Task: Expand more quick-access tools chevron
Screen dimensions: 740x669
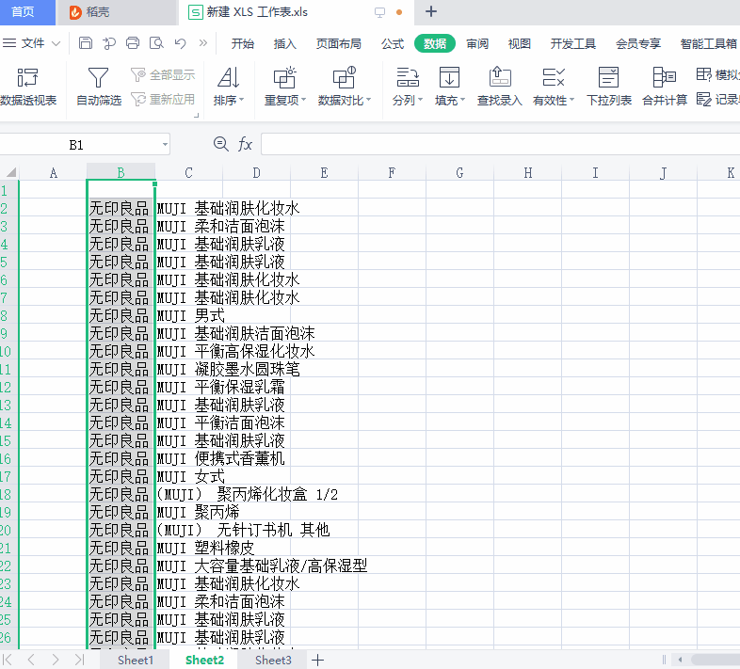Action: pyautogui.click(x=203, y=43)
